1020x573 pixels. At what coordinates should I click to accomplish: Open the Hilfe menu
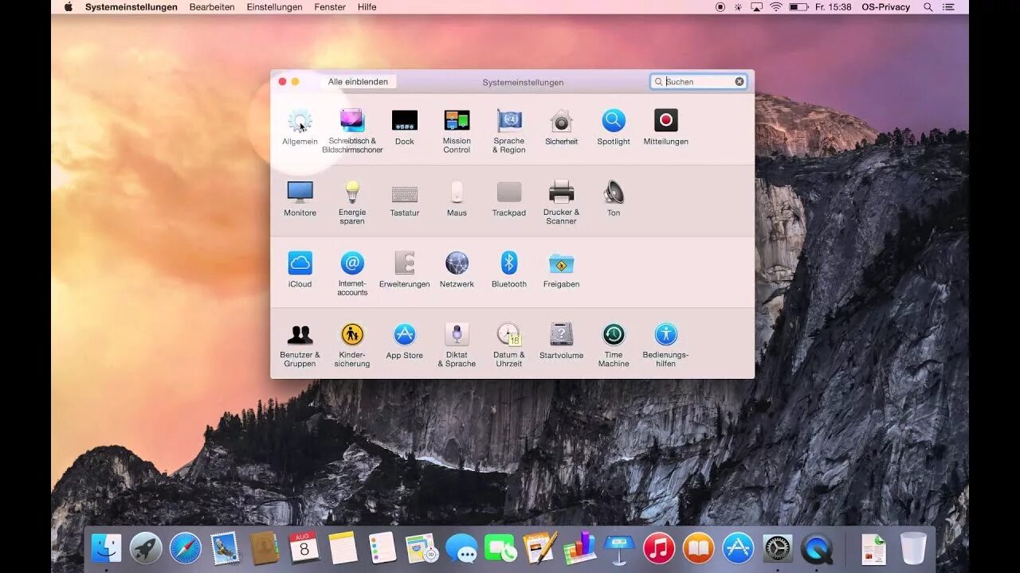coord(367,6)
